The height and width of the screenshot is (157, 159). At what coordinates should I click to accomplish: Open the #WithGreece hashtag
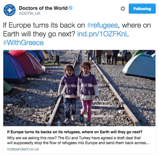pos(23,43)
